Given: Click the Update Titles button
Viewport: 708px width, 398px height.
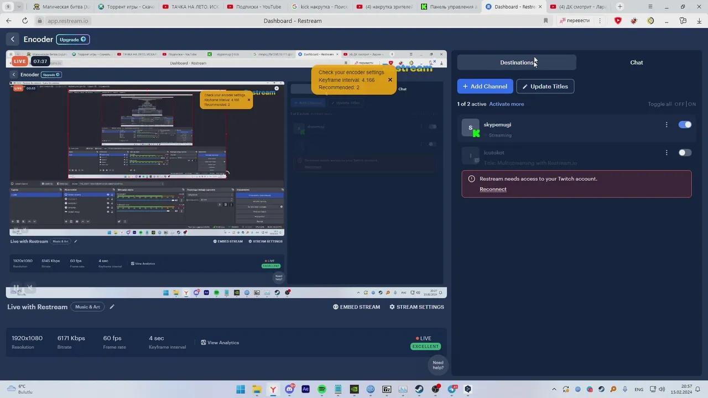Looking at the screenshot, I should [x=545, y=86].
